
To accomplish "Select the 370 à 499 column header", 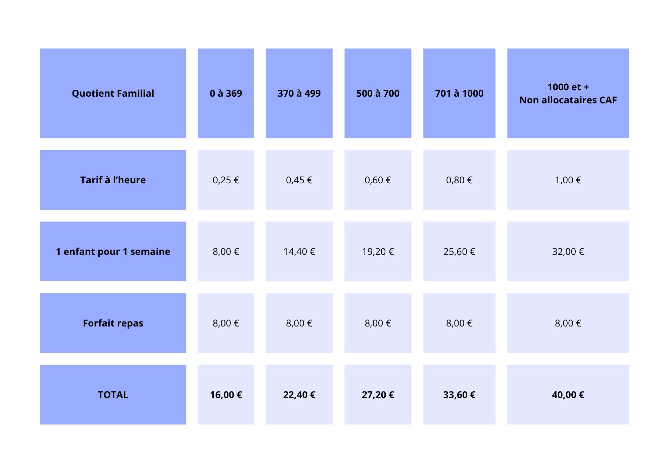I will (x=299, y=93).
